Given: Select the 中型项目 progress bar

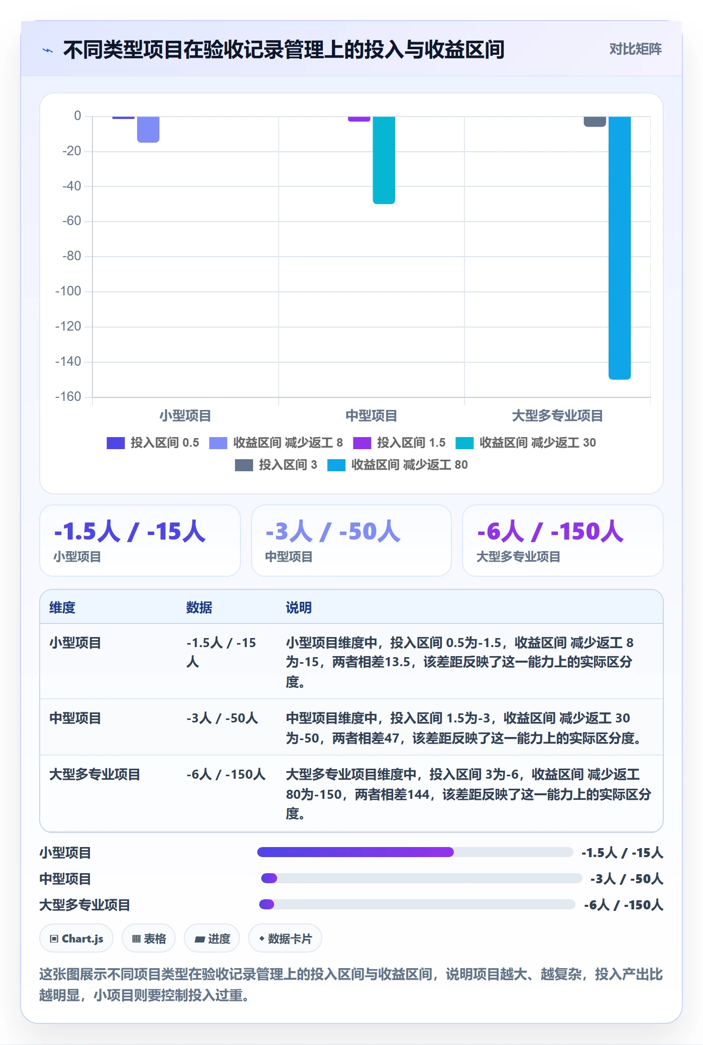Looking at the screenshot, I should [x=422, y=878].
